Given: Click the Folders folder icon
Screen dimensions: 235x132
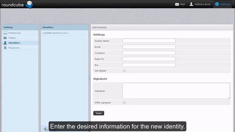Looking at the screenshot, I should coord(5,38).
